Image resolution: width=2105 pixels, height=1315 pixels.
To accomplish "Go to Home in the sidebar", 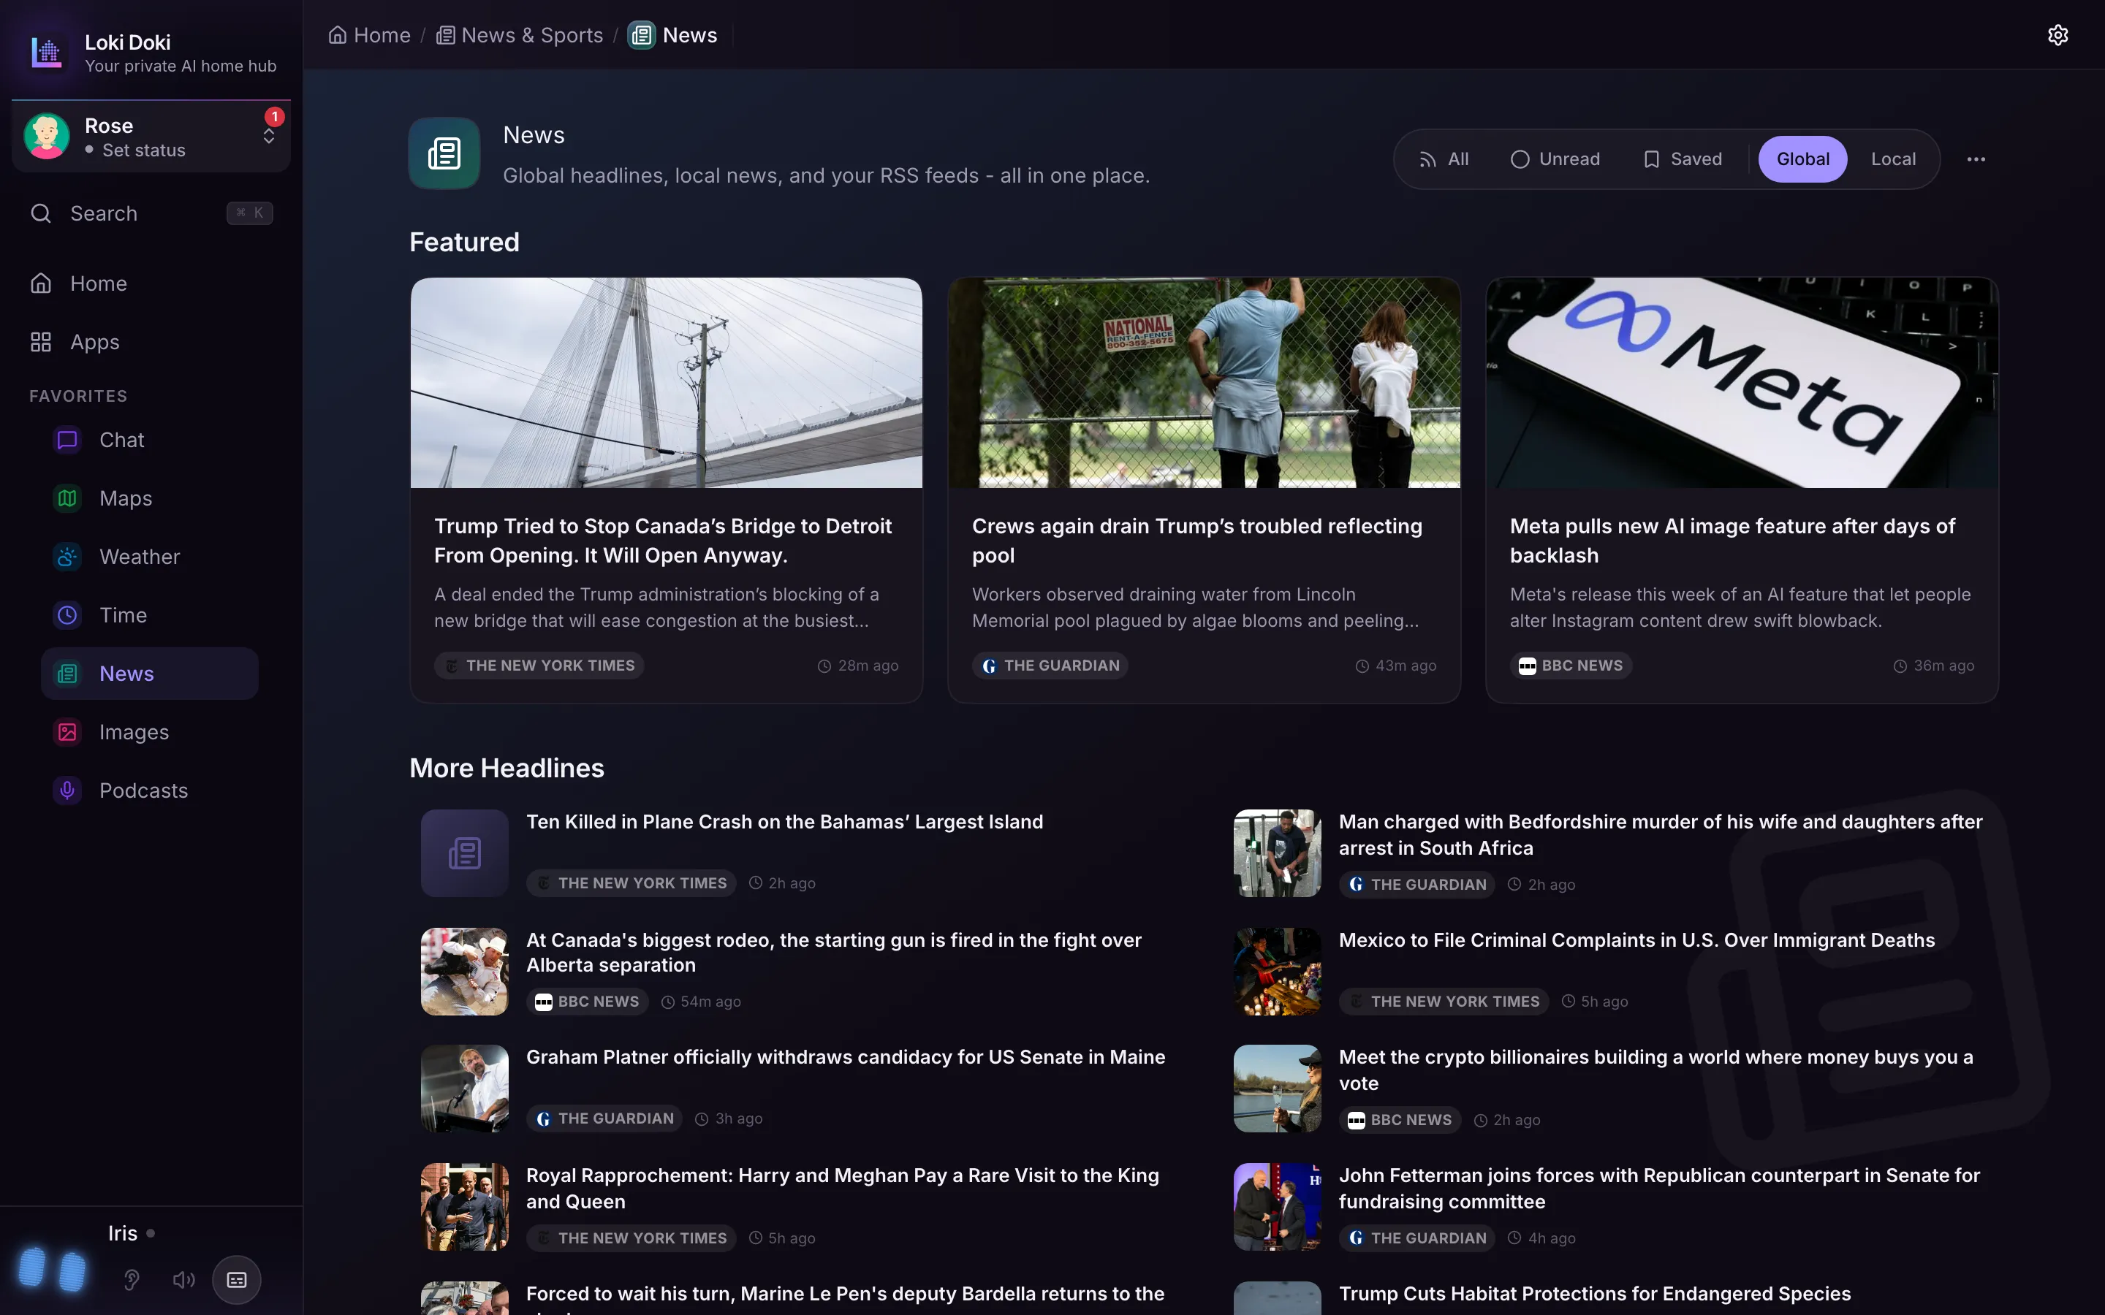I will 150,283.
